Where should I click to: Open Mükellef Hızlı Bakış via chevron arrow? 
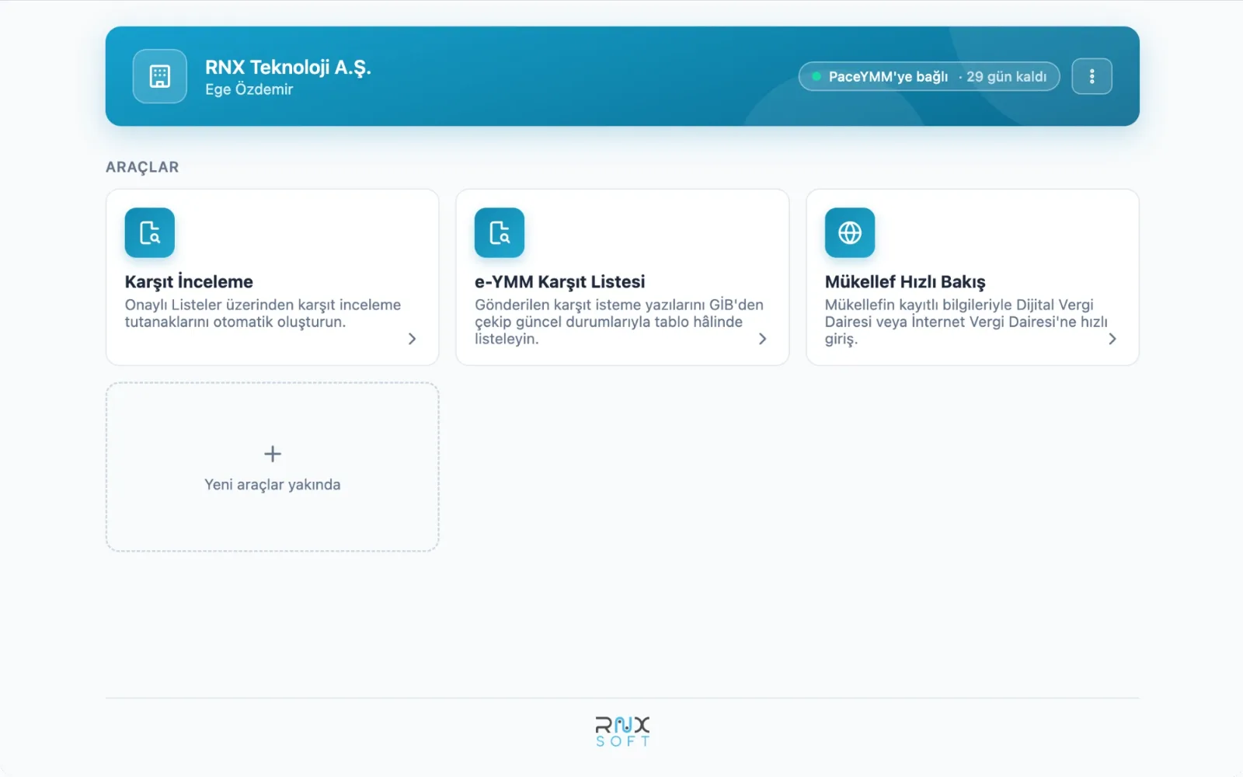[1112, 339]
